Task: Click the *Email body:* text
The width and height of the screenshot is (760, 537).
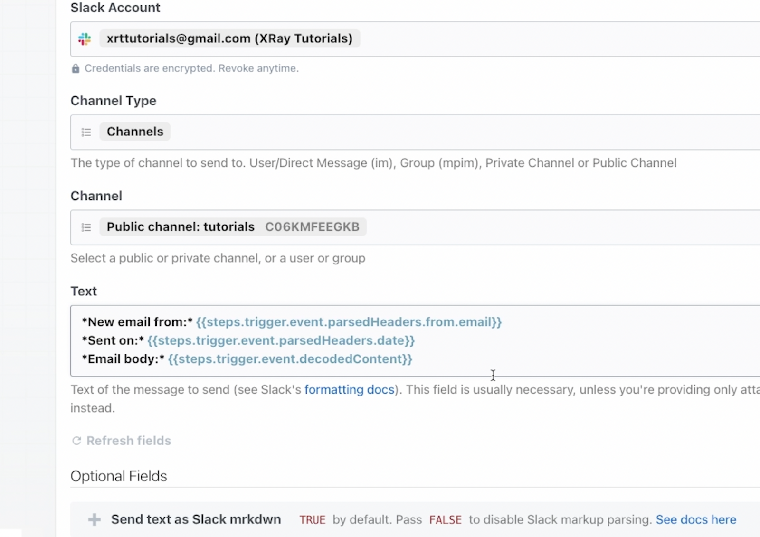Action: click(123, 359)
